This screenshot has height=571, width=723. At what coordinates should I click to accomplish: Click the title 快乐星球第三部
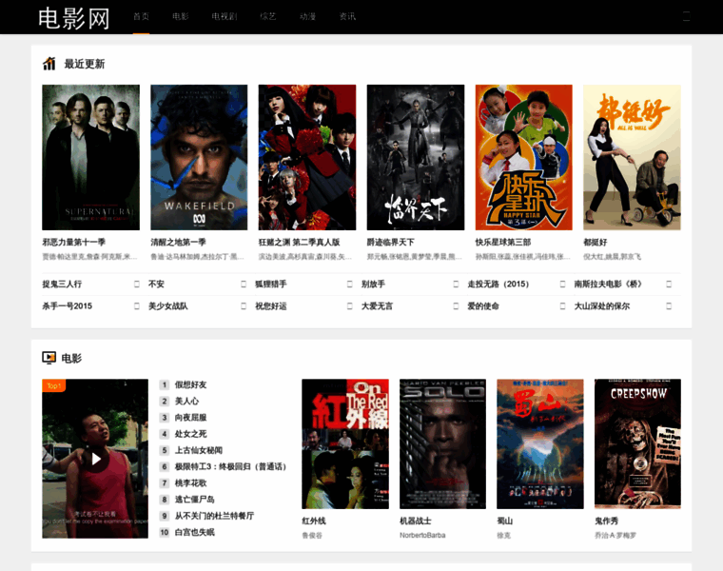[x=503, y=242]
